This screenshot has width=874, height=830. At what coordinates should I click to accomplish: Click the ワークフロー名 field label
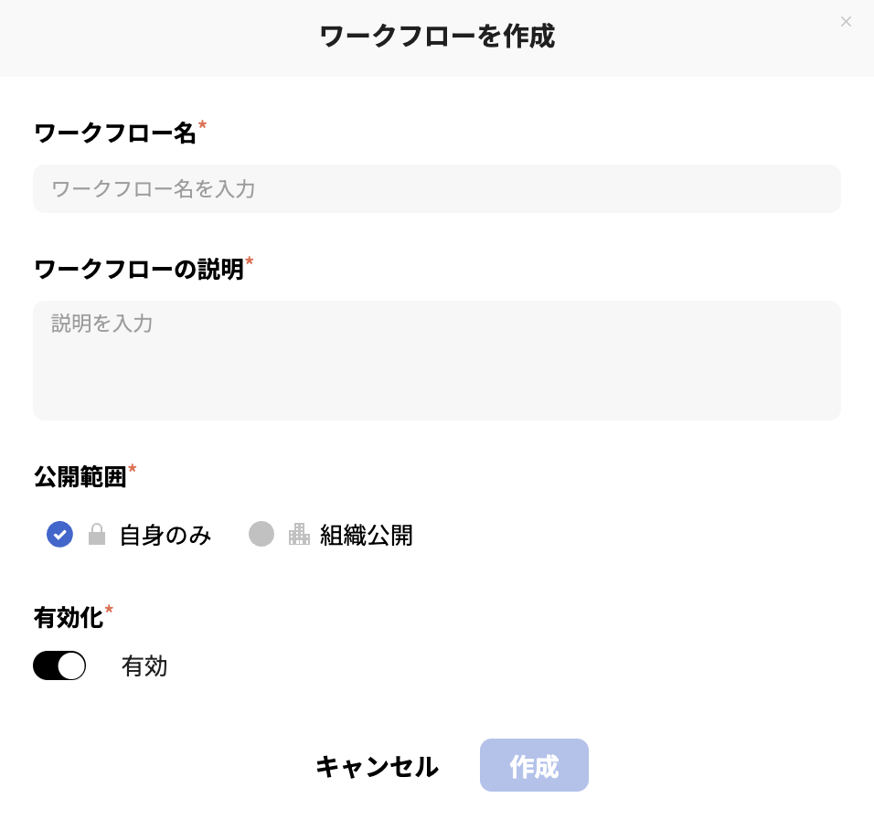(113, 133)
